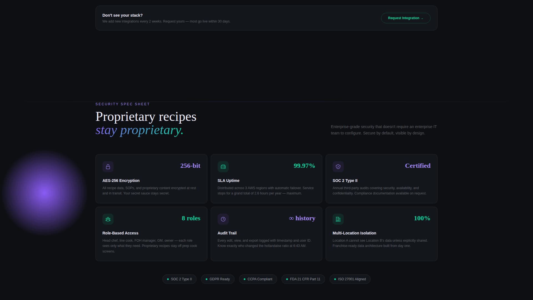Click the Multi-Location Isolation building icon

[338, 219]
